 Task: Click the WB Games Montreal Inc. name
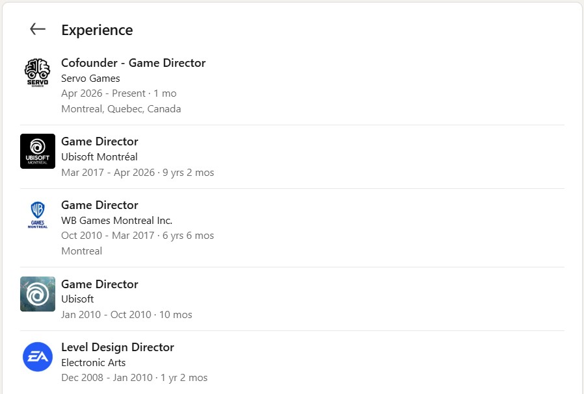tap(116, 221)
